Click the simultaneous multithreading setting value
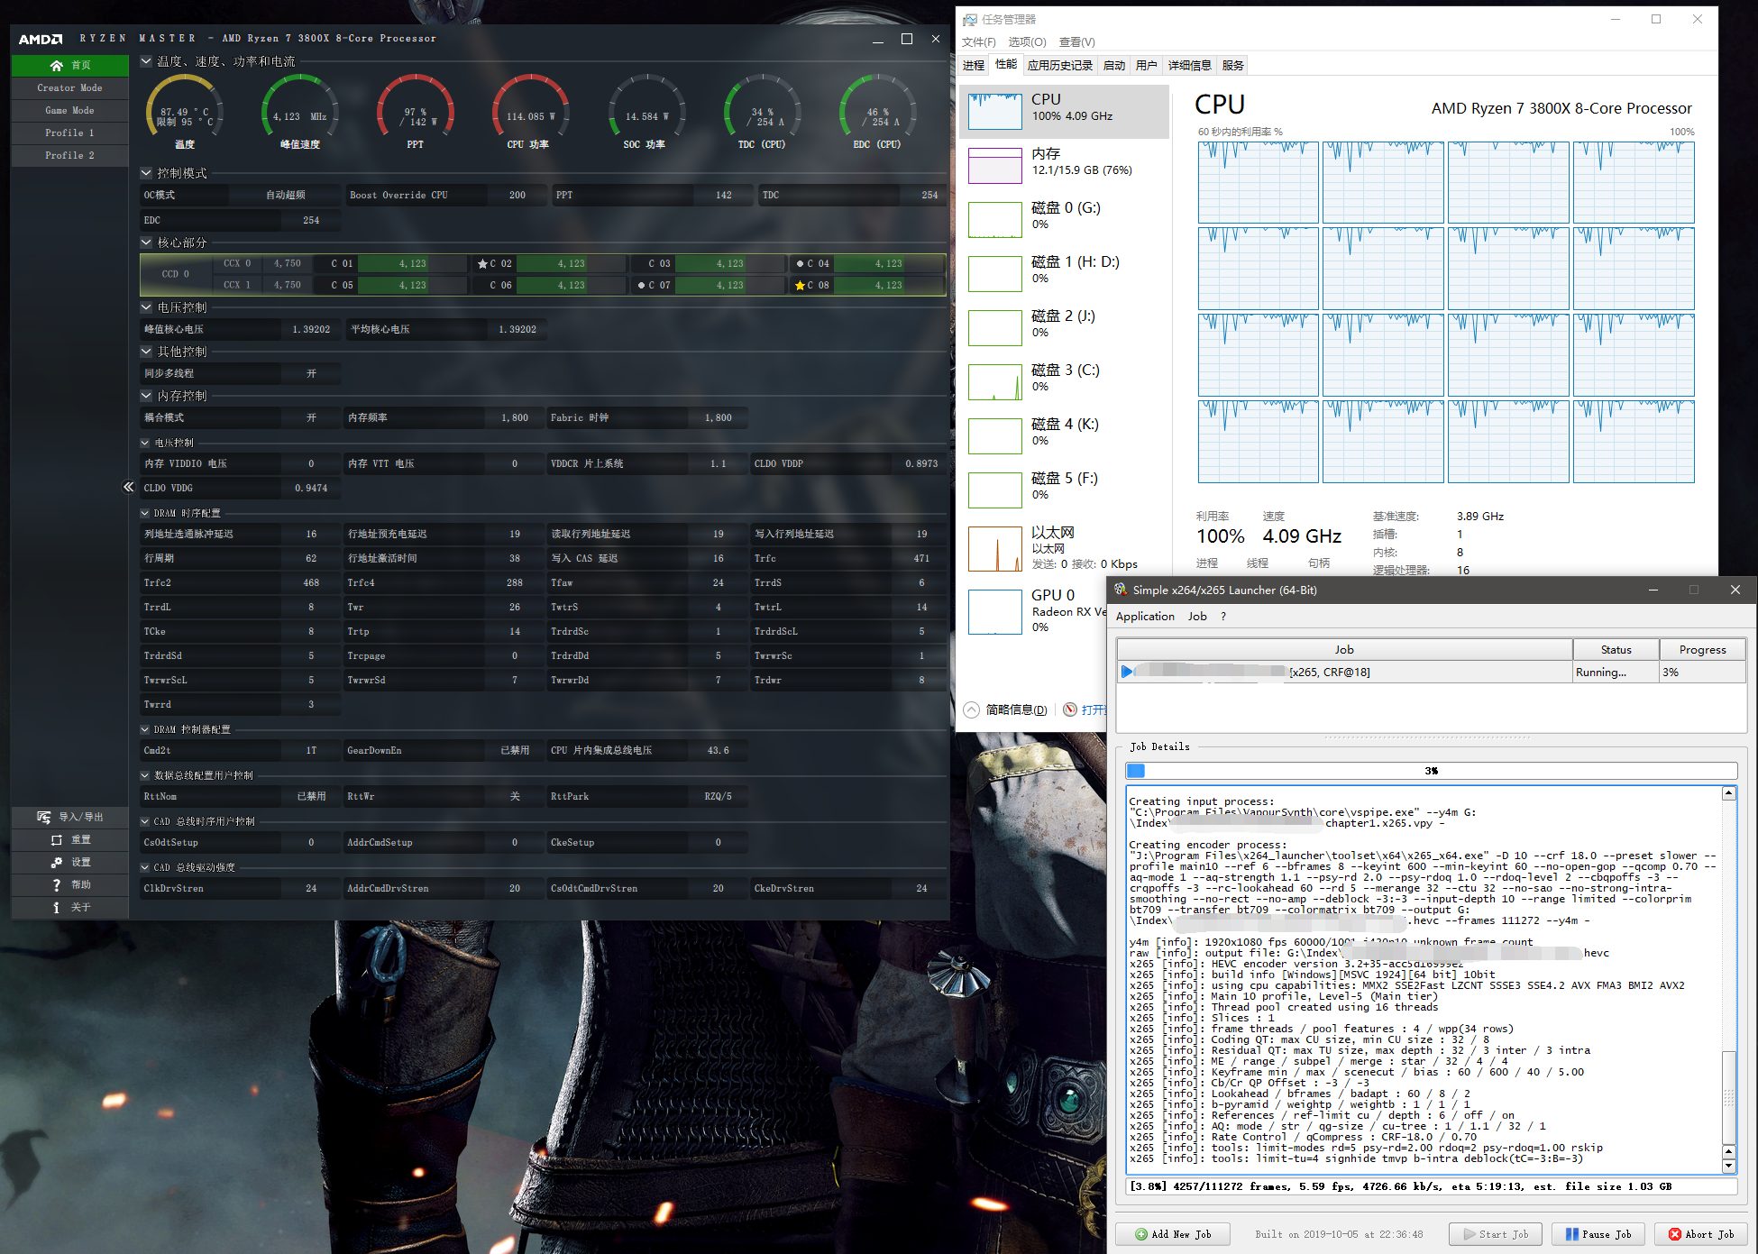The image size is (1758, 1254). click(x=311, y=373)
